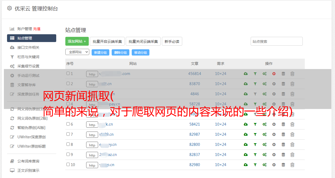Click the article count 456814
Screen dimensions: 335x178
pyautogui.click(x=195, y=74)
